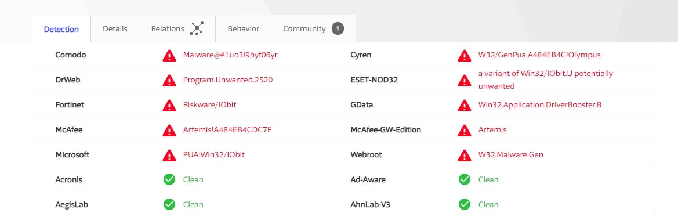Select the Webroot engine name

(366, 154)
